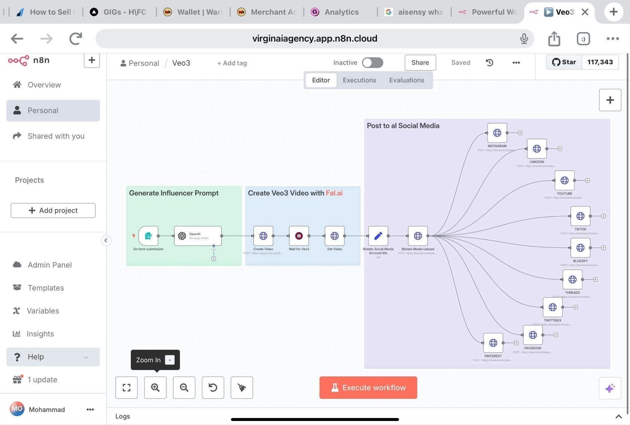Click the Add project button
Viewport: 630px width, 425px height.
pos(53,210)
